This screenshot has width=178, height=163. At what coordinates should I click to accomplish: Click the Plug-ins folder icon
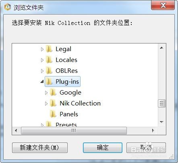49,81
